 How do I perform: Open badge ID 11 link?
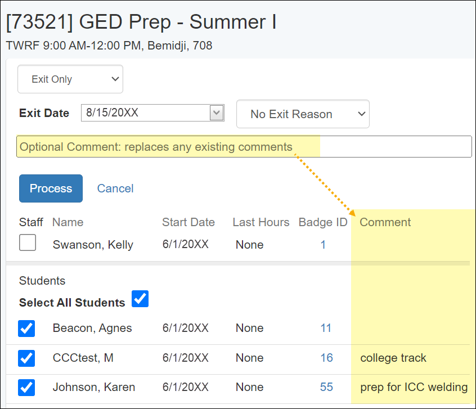point(326,328)
